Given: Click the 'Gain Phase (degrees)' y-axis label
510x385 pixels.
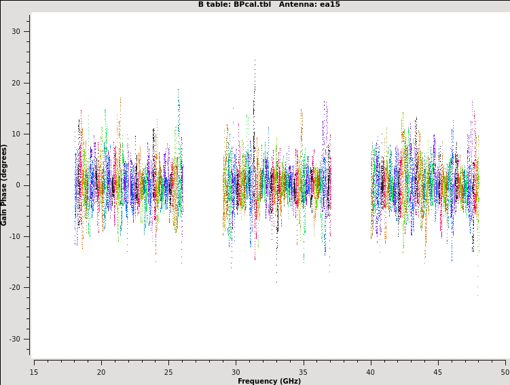Looking at the screenshot, I should [4, 185].
